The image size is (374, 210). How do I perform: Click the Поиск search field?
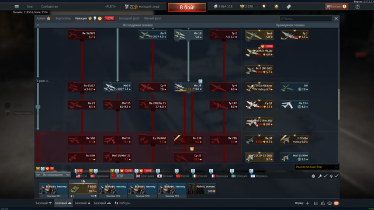coord(306,19)
